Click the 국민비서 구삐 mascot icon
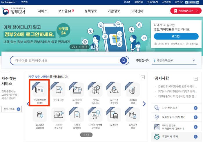 [x=157, y=137]
